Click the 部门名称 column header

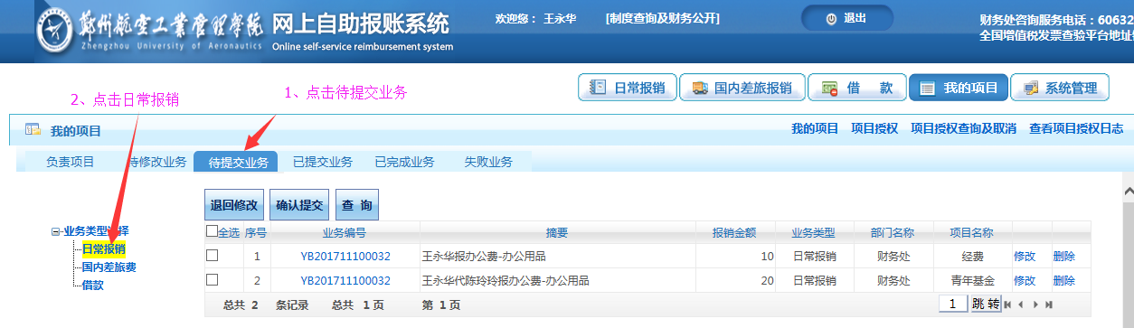click(x=893, y=232)
